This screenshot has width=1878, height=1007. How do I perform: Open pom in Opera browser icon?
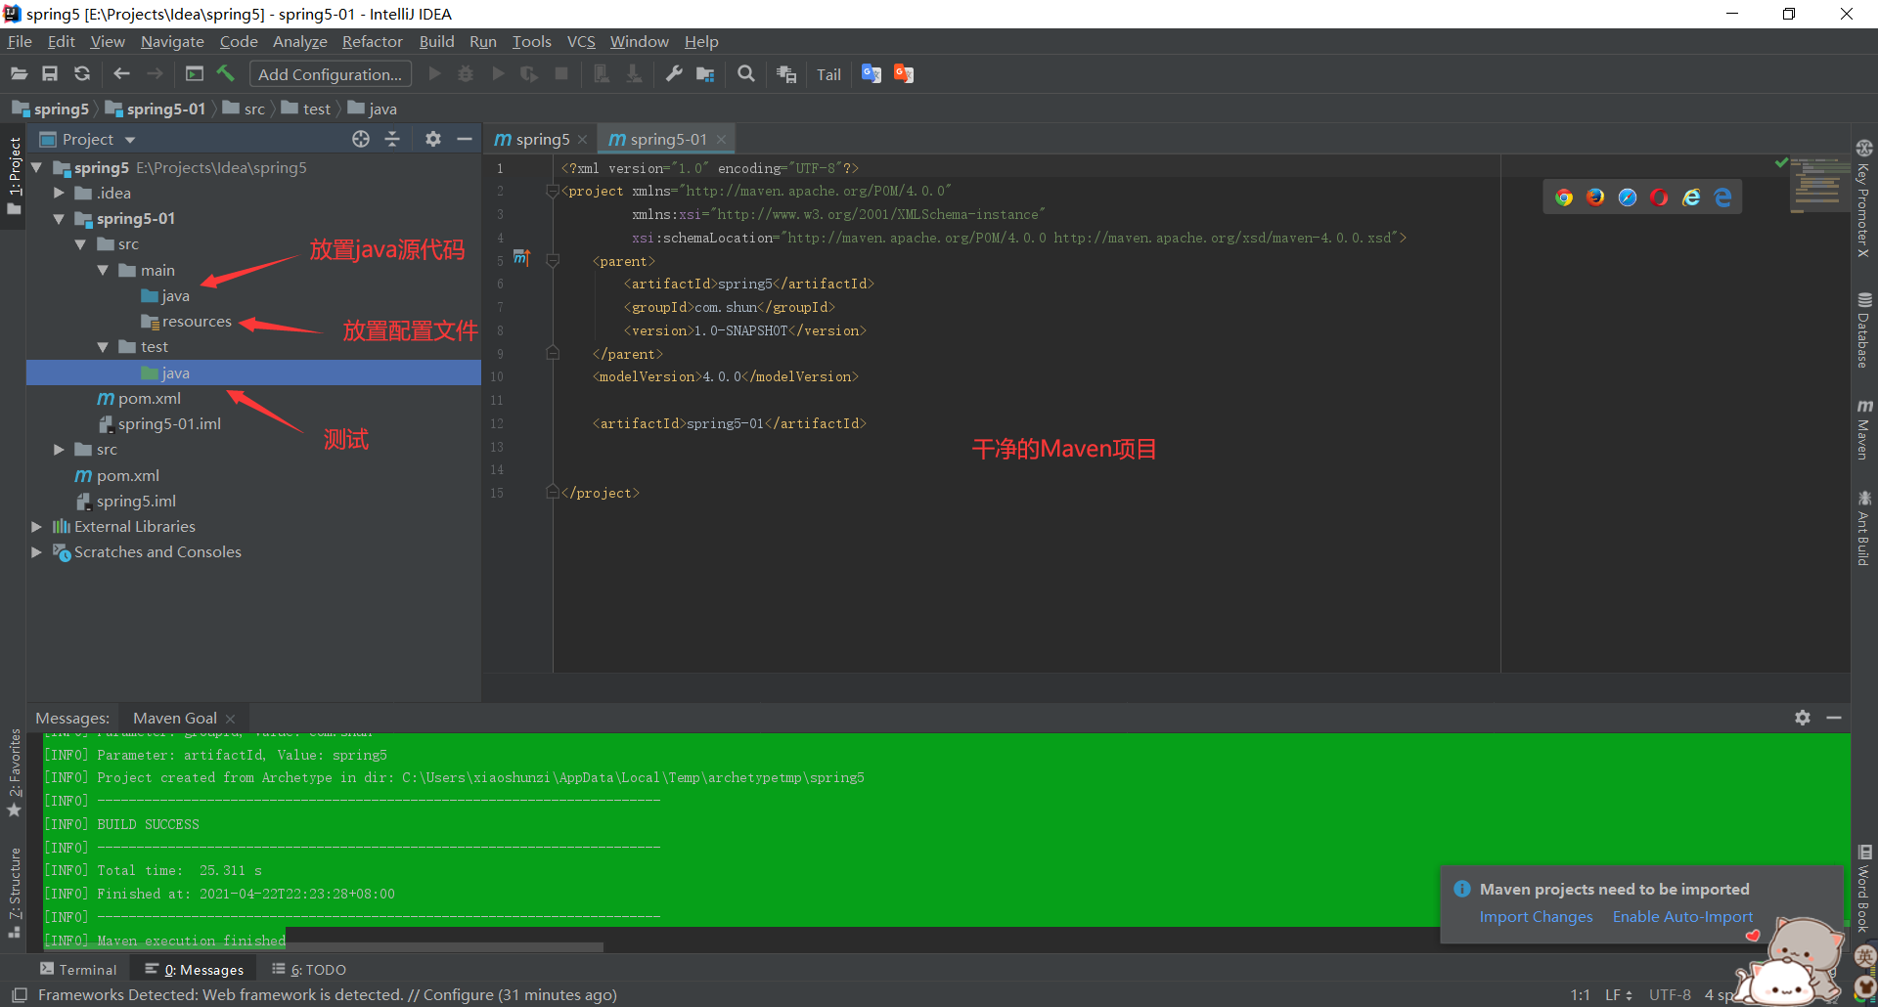coord(1659,197)
